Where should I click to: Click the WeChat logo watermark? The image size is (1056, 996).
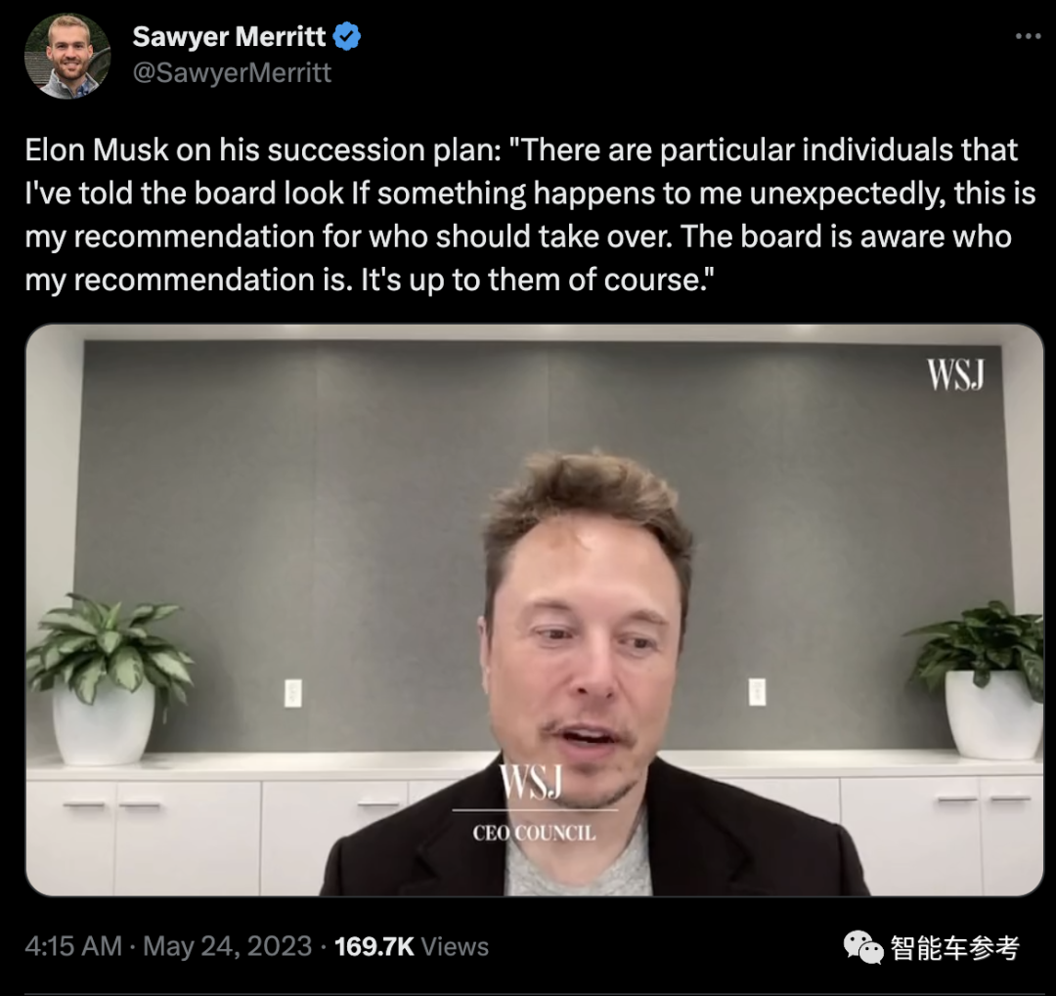point(862,947)
